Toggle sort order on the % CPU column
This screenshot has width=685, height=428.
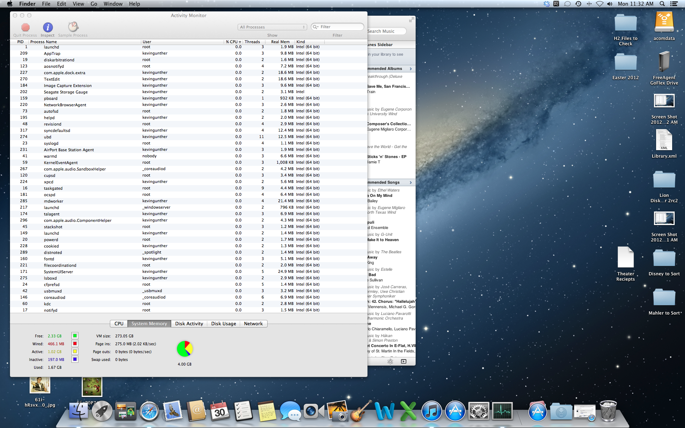(233, 42)
